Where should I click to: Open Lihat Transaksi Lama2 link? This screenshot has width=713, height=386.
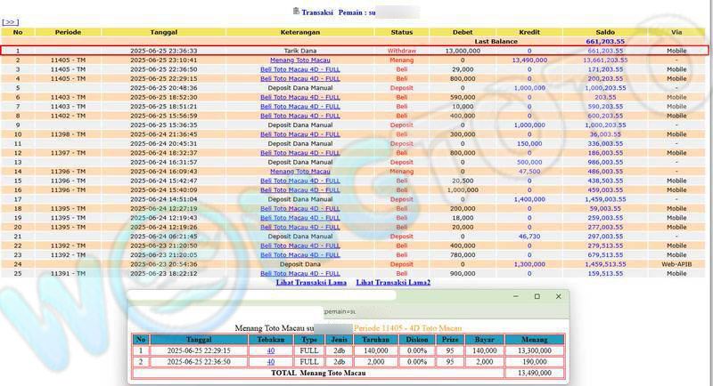coord(393,283)
